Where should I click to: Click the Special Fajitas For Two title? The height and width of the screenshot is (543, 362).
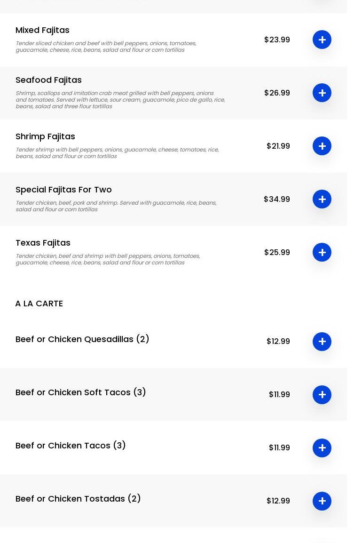(x=63, y=190)
